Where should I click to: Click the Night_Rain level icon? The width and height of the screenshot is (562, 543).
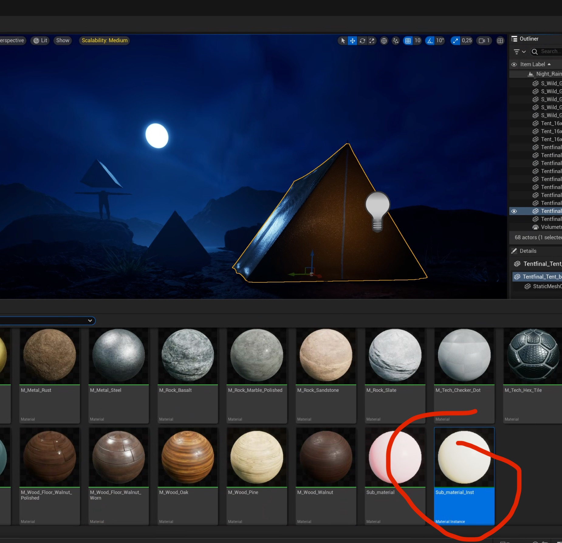click(x=531, y=74)
